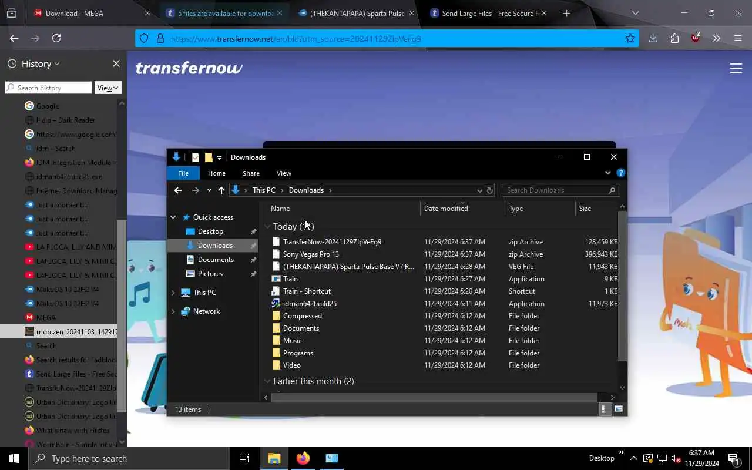The height and width of the screenshot is (470, 752).
Task: Open Explorer Share ribbon tab
Action: pos(251,173)
